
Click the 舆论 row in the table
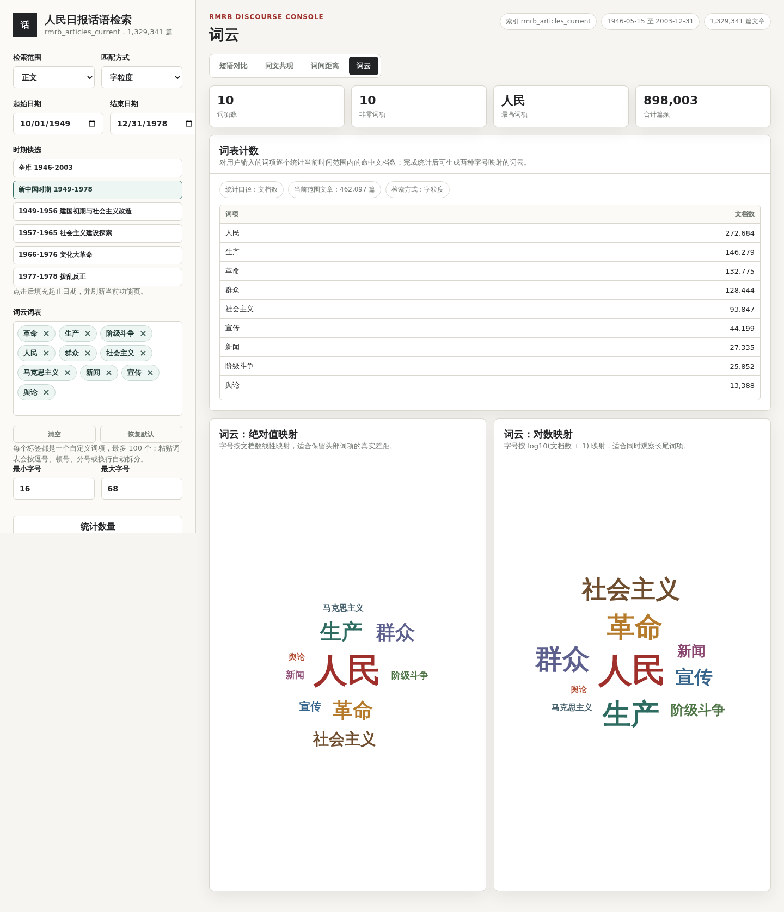490,385
